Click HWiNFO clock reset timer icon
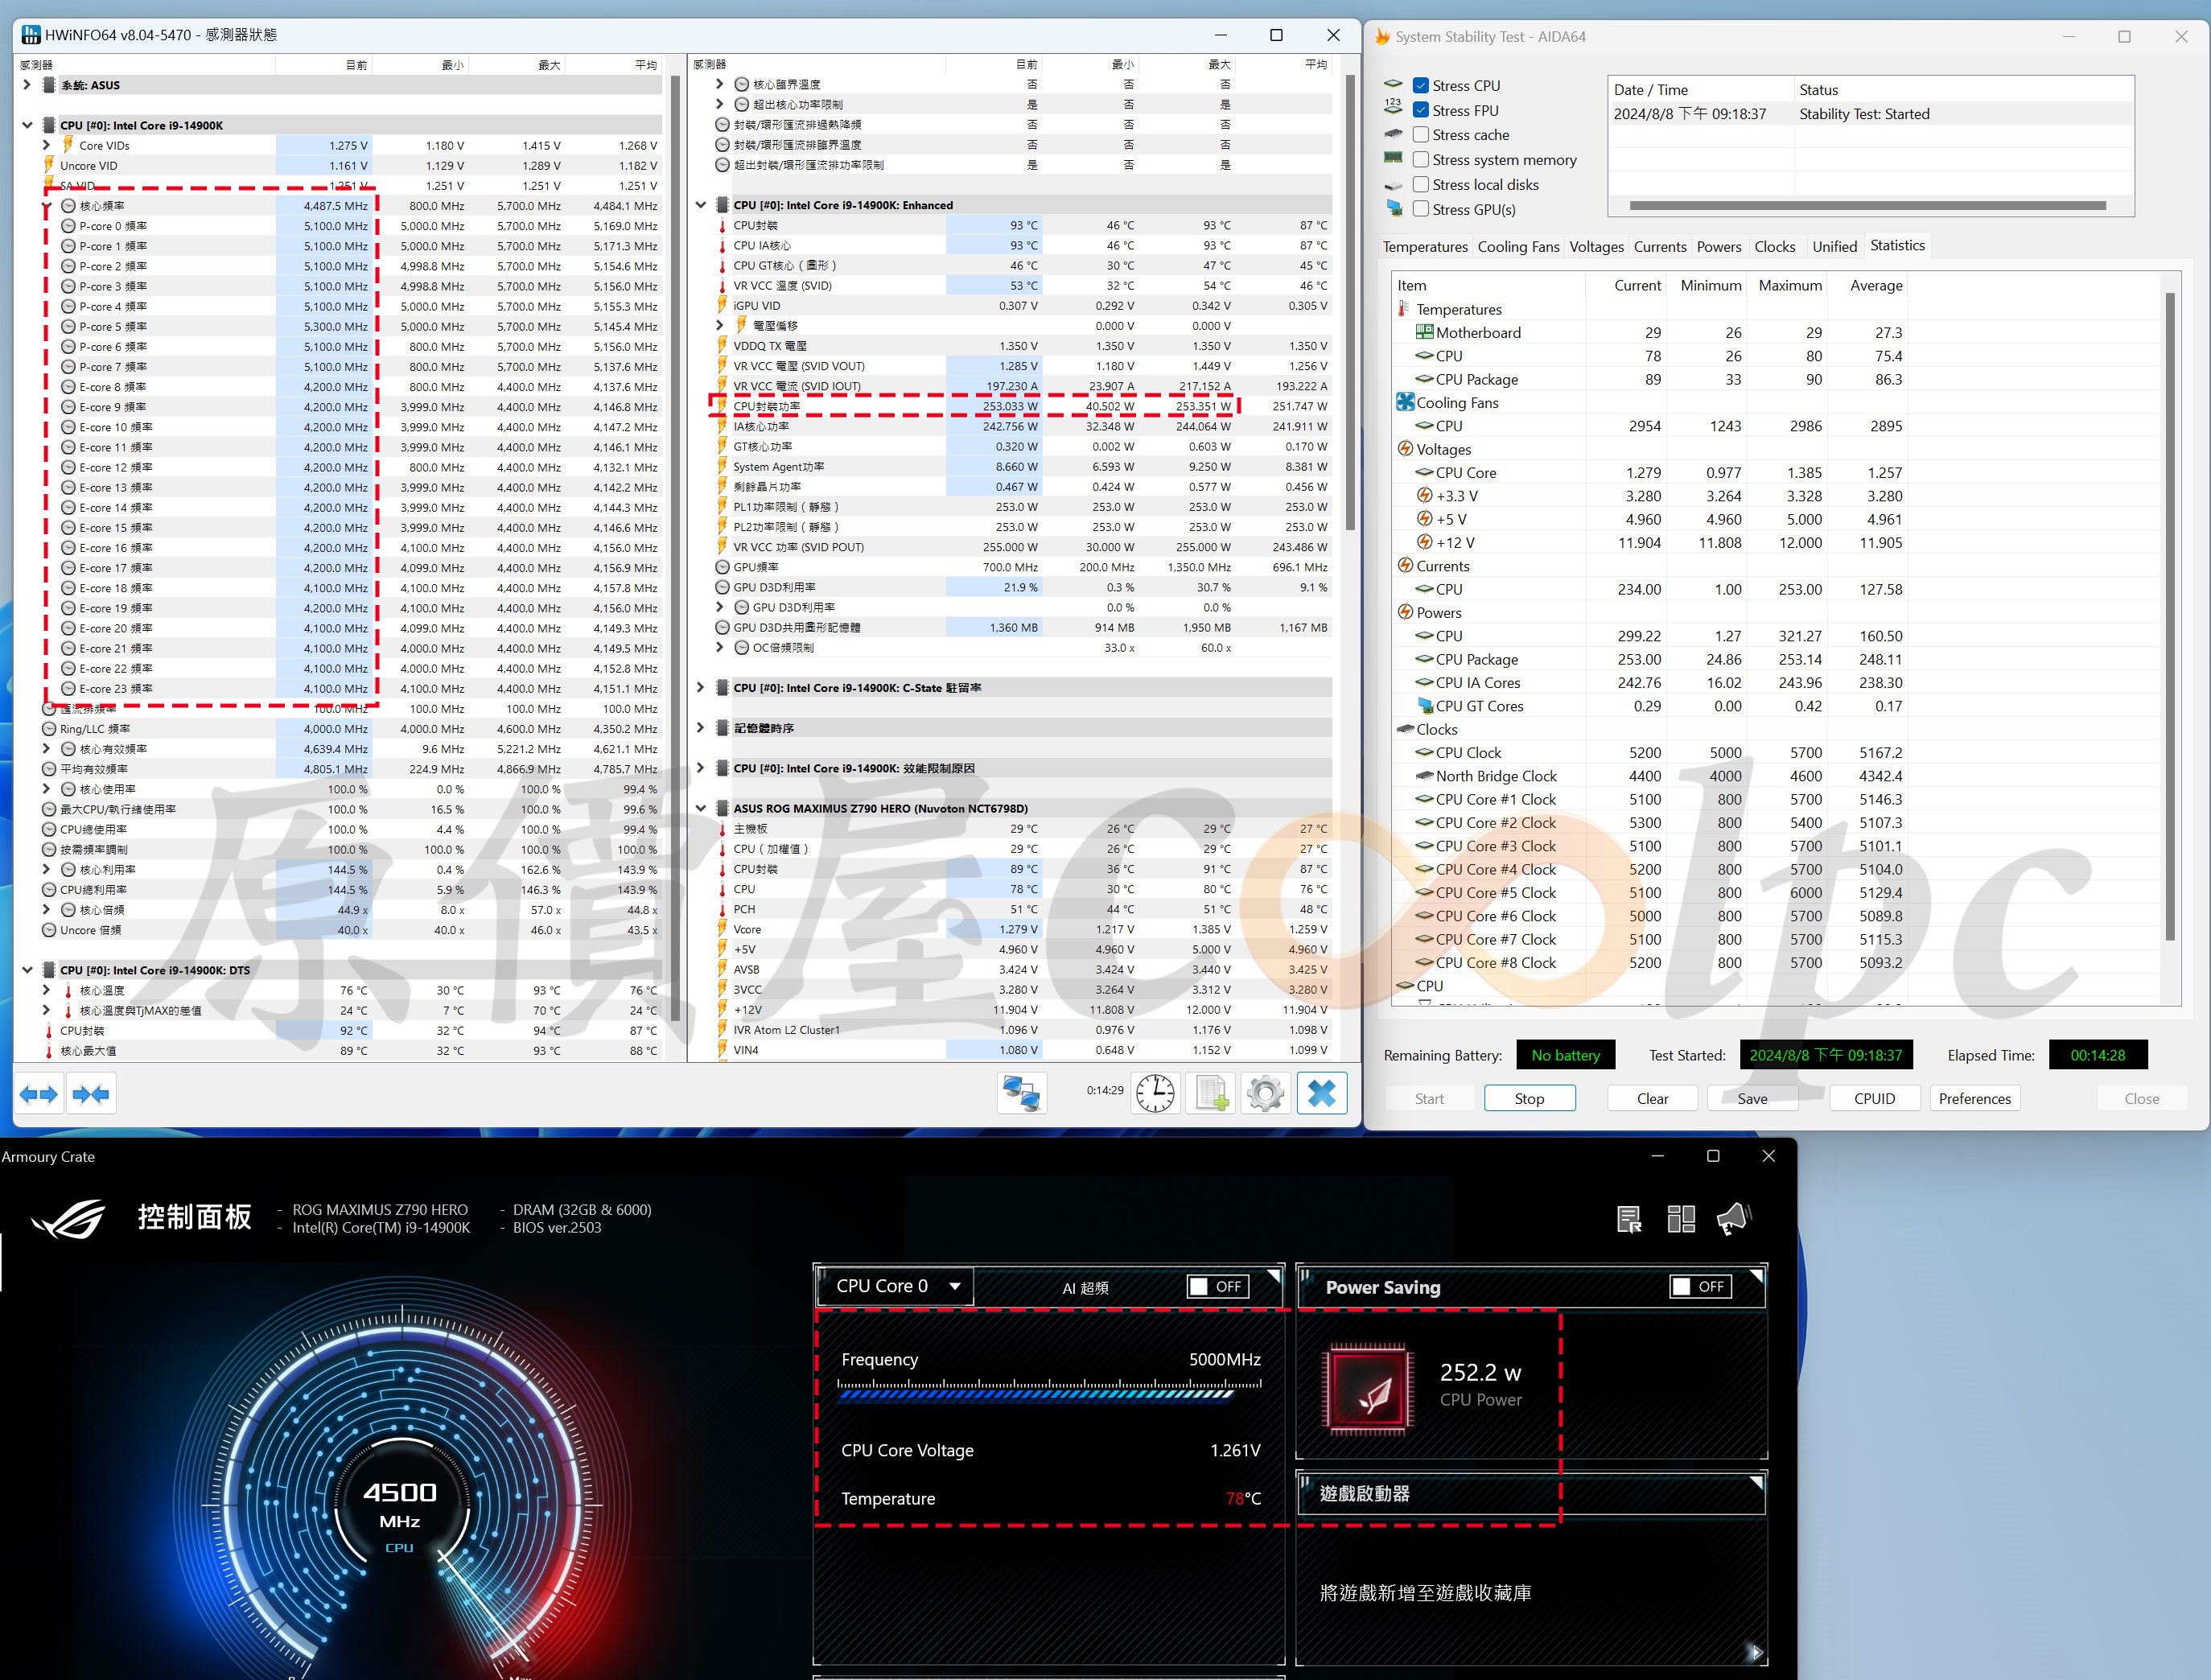 [1155, 1094]
